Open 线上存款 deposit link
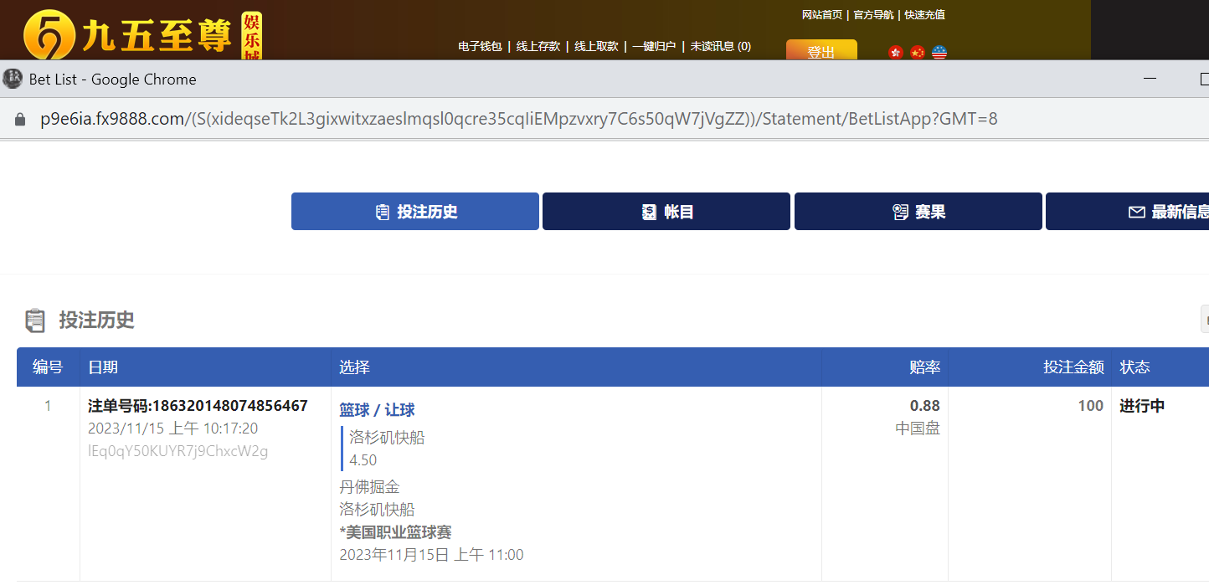The image size is (1209, 585). click(x=538, y=46)
